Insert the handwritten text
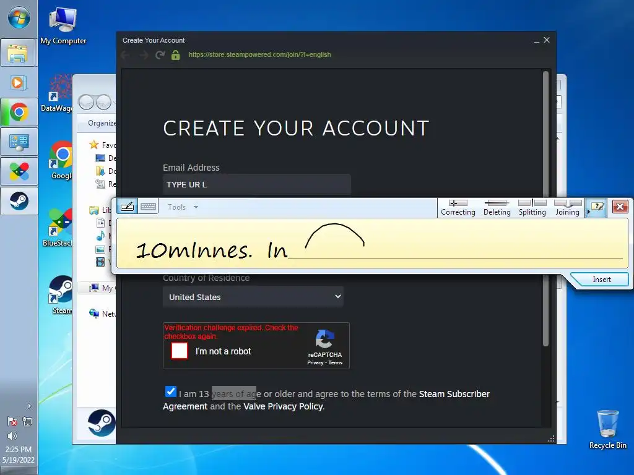634x475 pixels. [x=601, y=280]
